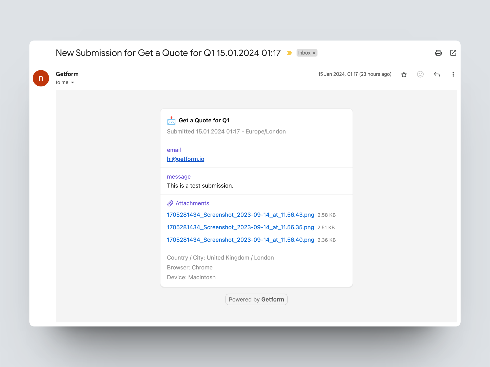
Task: Click the '2.58 KB' file size
Action: coord(326,215)
